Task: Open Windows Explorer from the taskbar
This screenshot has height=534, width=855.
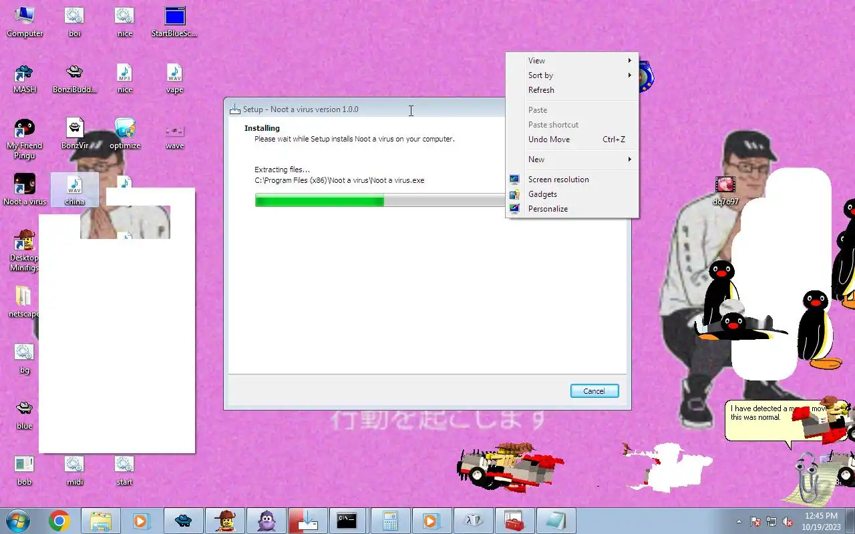Action: (101, 521)
